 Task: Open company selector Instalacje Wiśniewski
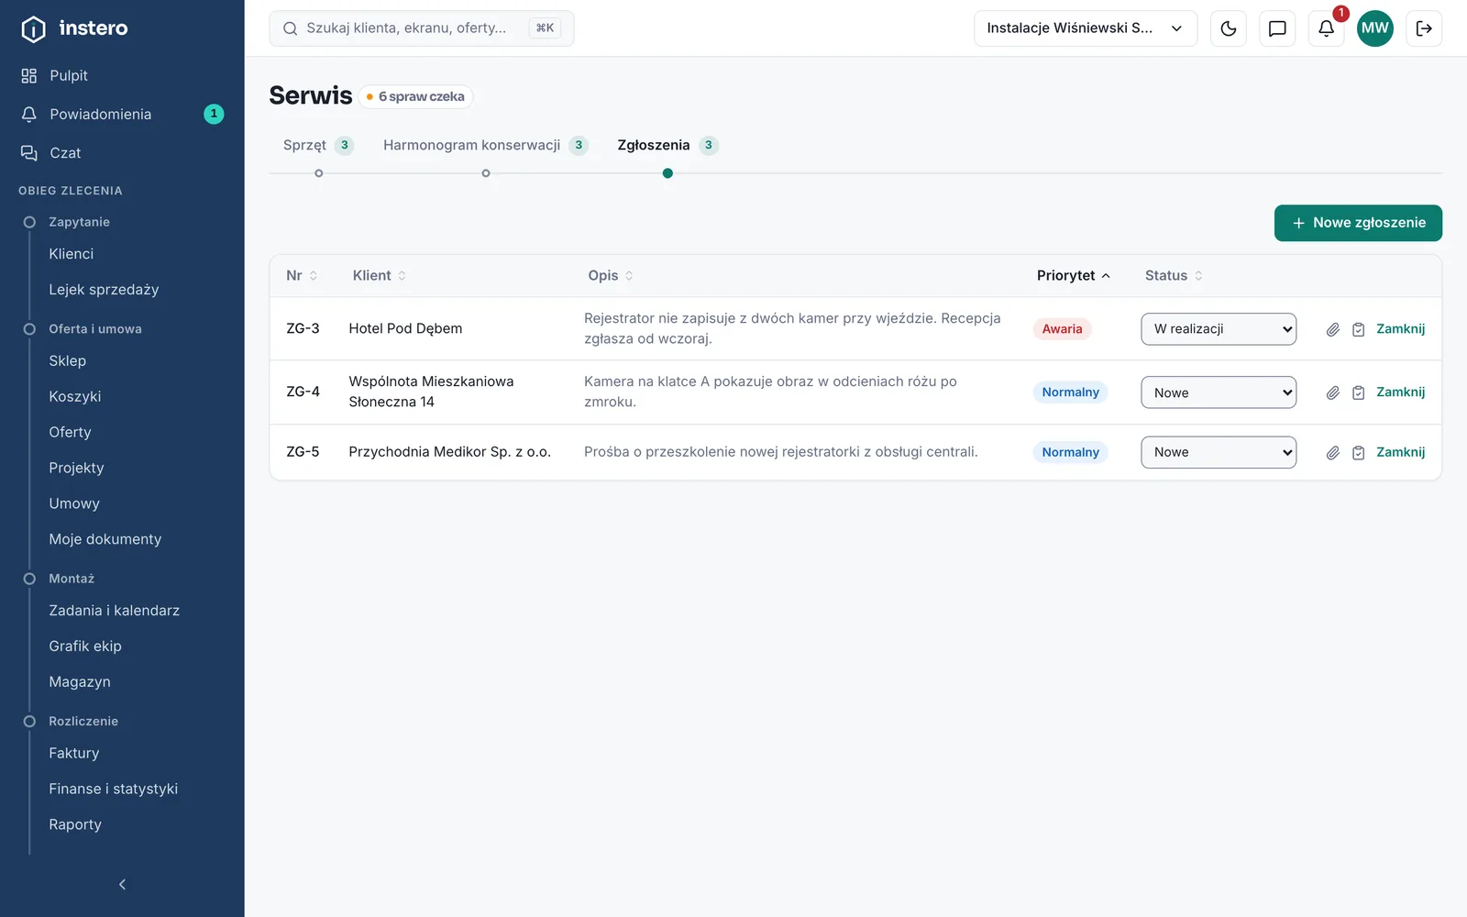click(1086, 28)
